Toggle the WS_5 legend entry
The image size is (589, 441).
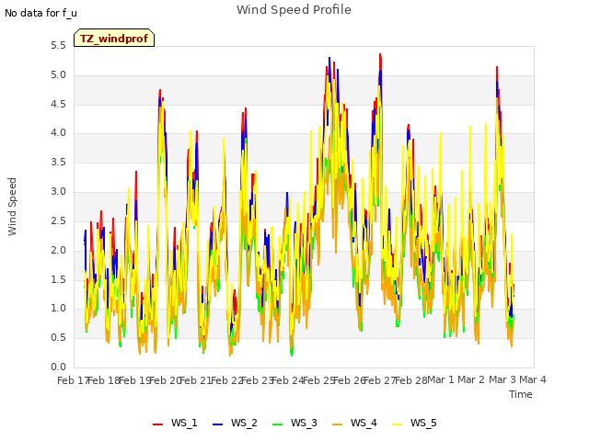[x=414, y=423]
